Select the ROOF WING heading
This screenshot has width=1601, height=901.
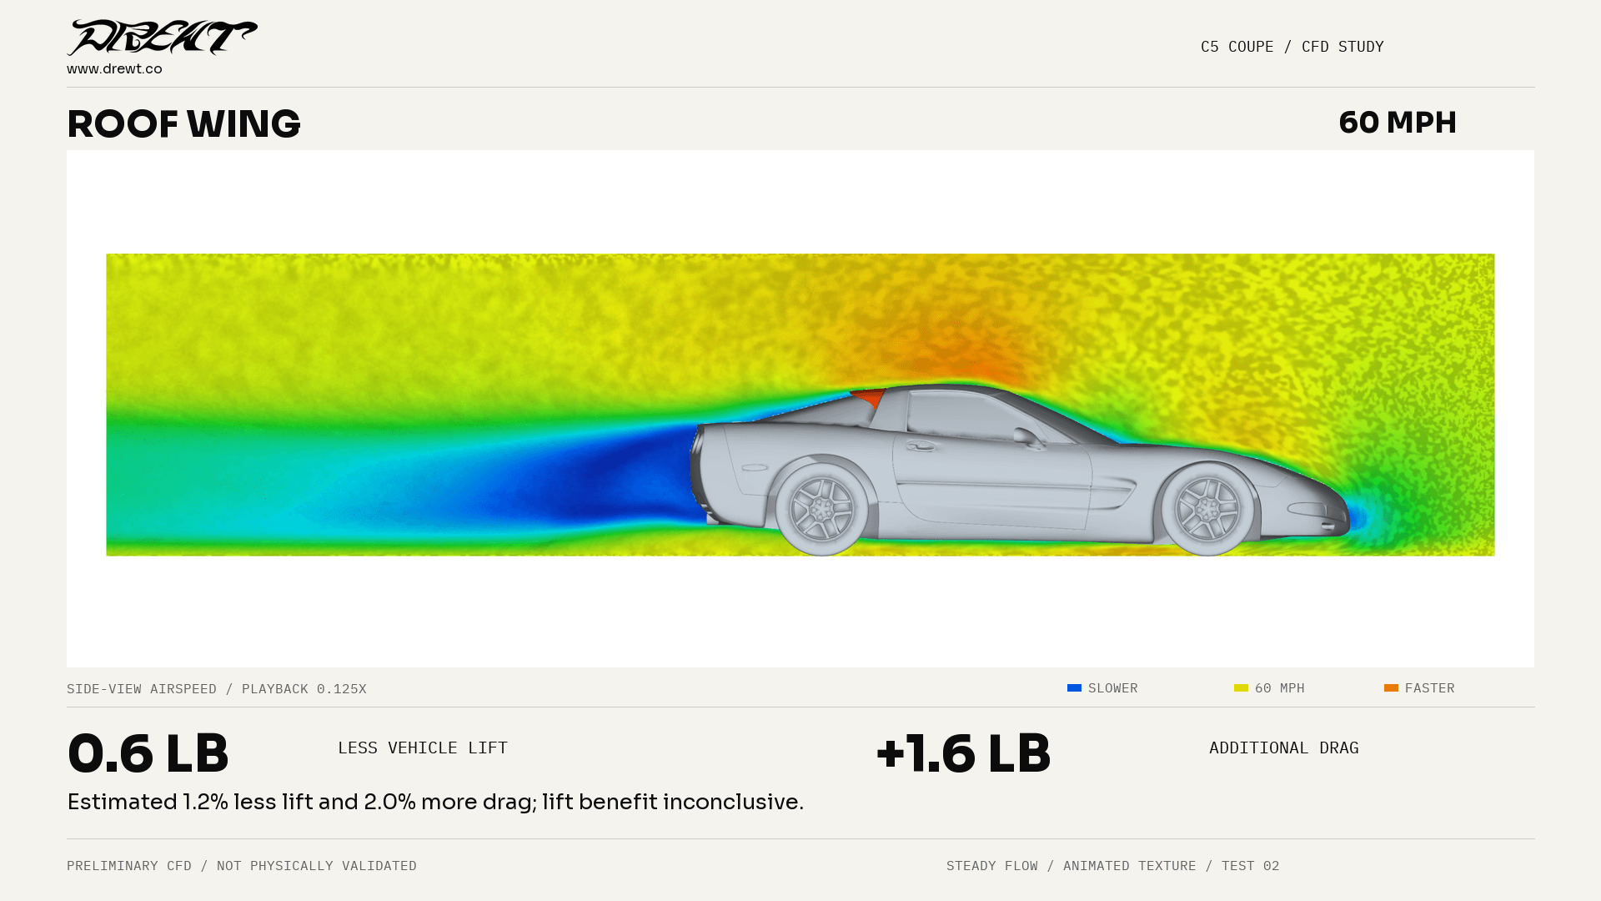tap(183, 124)
